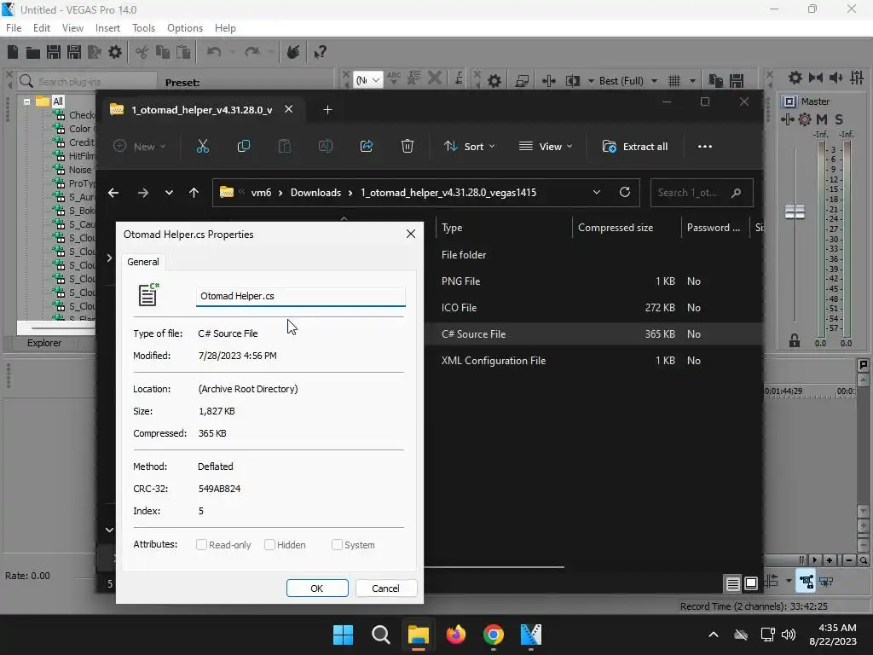The height and width of the screenshot is (655, 873).
Task: Open the grid overlay dropdown arrow
Action: click(692, 81)
